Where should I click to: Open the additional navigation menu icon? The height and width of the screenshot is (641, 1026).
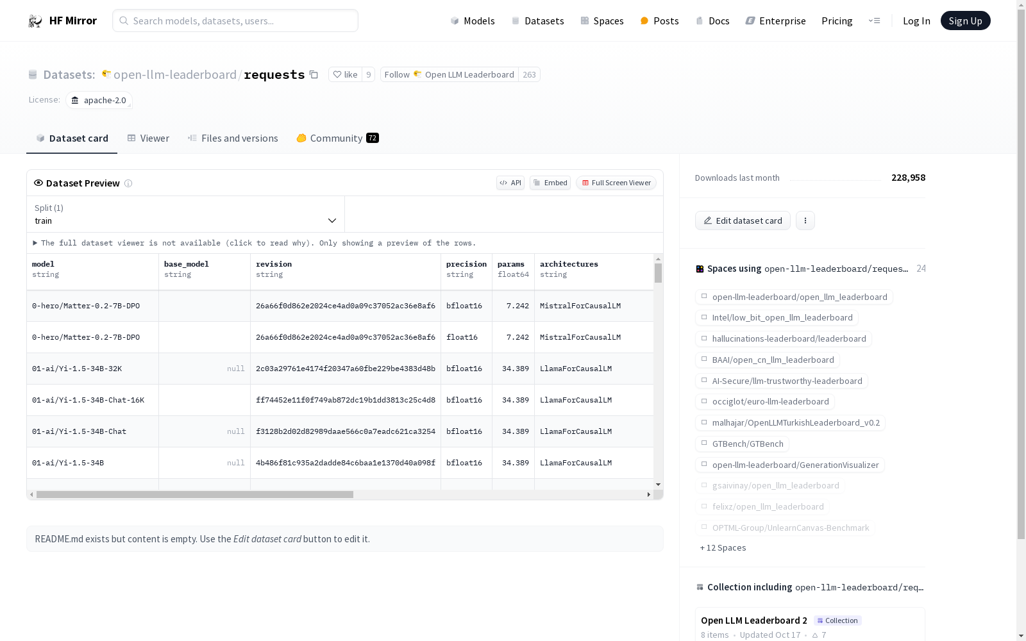pyautogui.click(x=874, y=21)
